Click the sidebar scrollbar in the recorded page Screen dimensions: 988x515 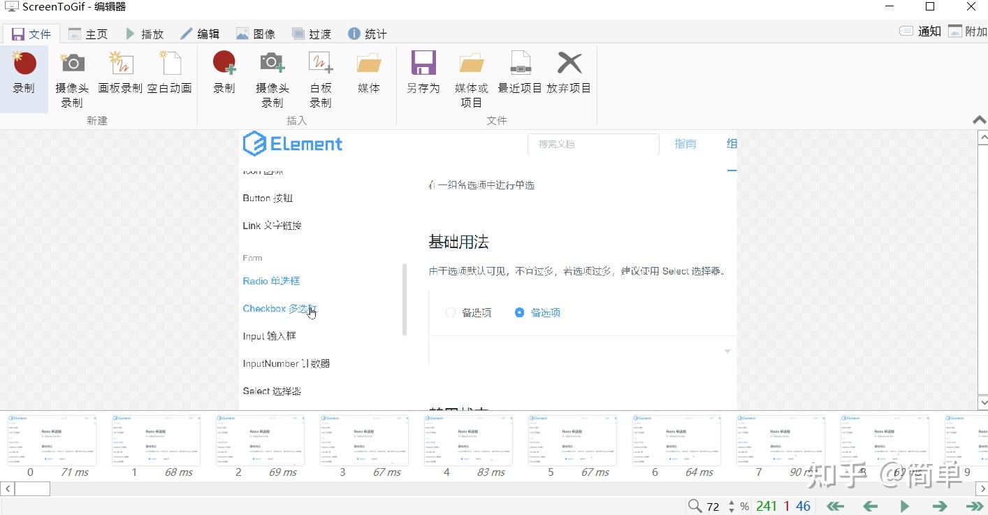tap(405, 300)
